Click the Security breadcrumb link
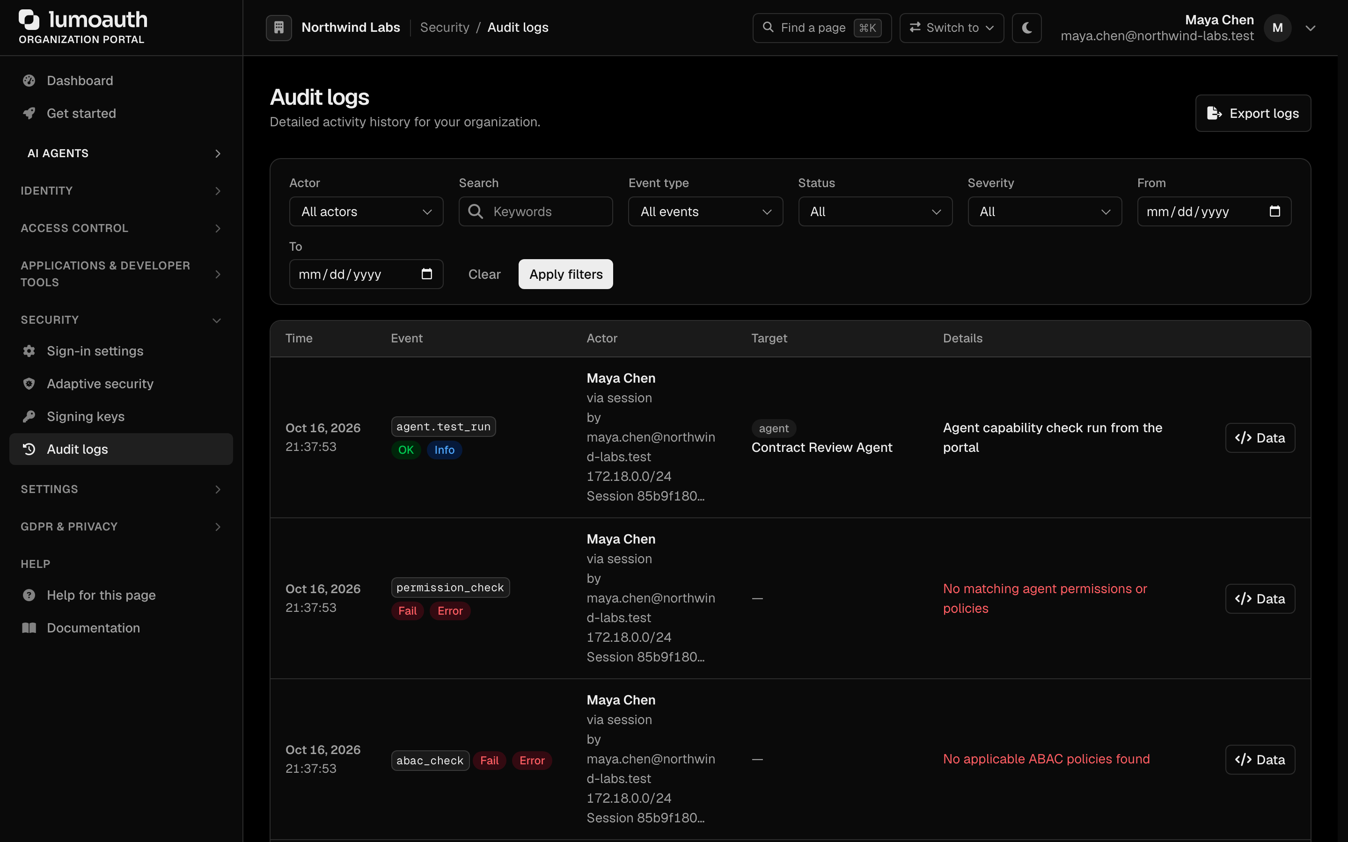1348x842 pixels. pyautogui.click(x=445, y=27)
